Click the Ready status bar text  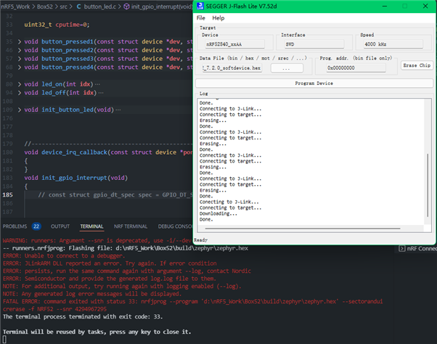pyautogui.click(x=200, y=239)
